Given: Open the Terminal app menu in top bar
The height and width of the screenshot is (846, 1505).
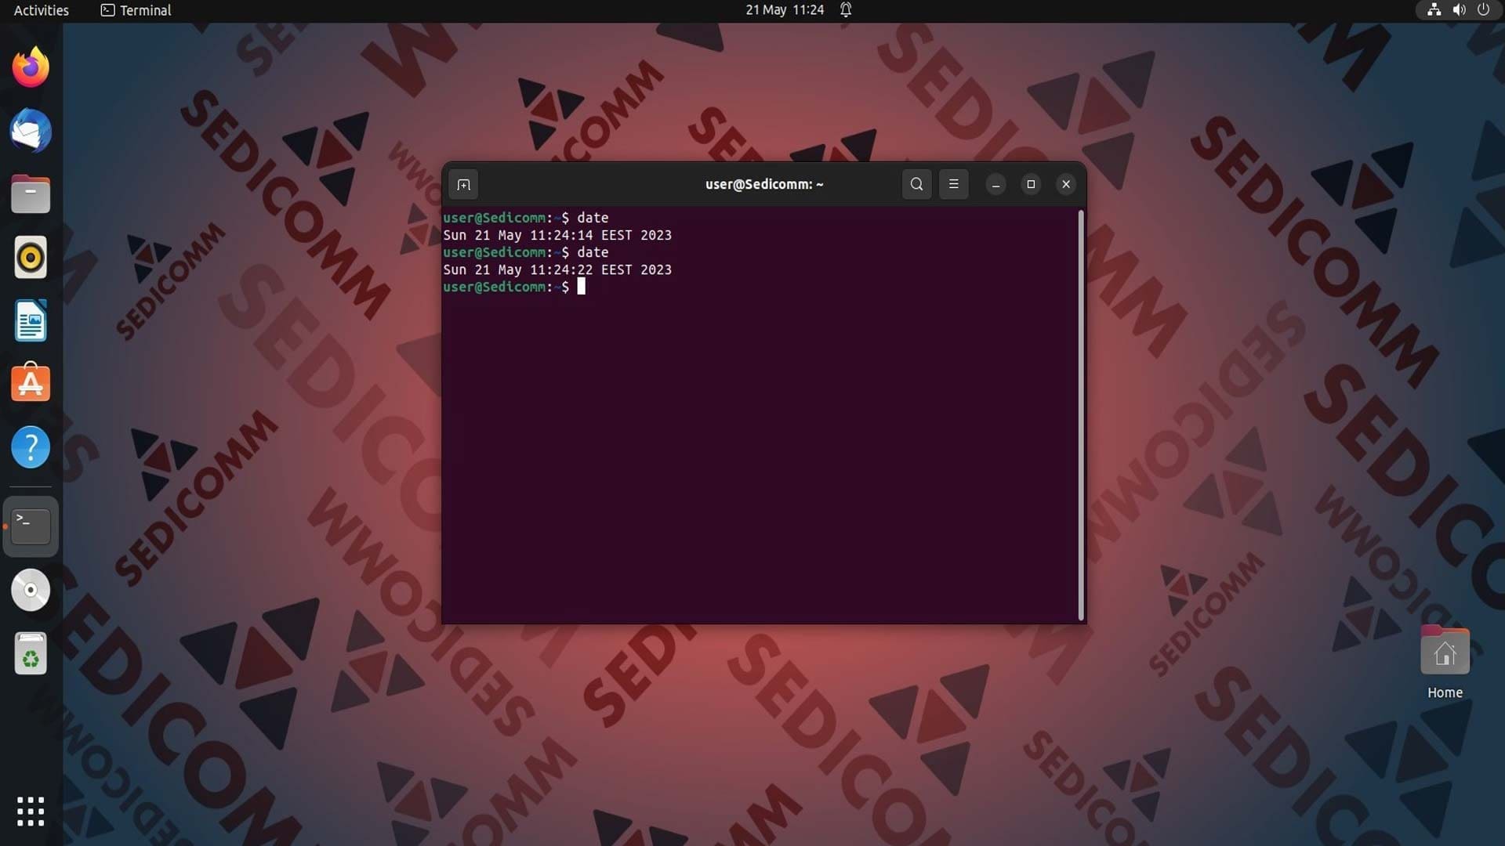Looking at the screenshot, I should (x=136, y=10).
